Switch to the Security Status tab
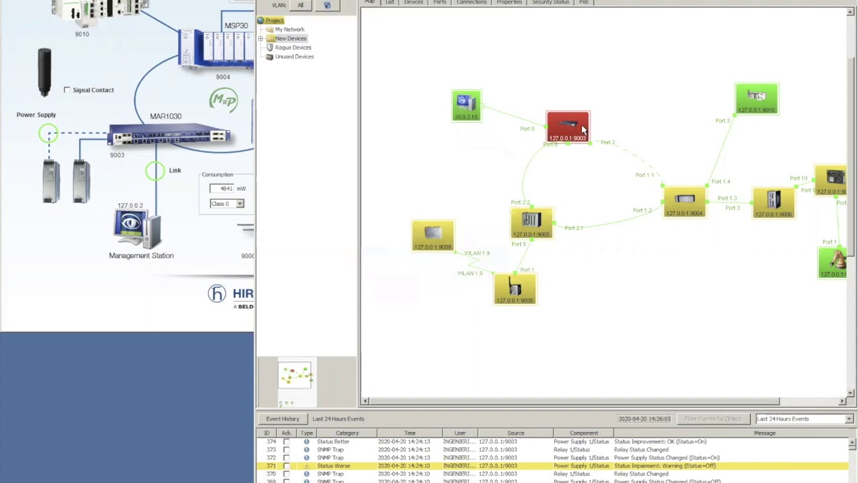Screen dimensions: 858x483 coord(550,3)
